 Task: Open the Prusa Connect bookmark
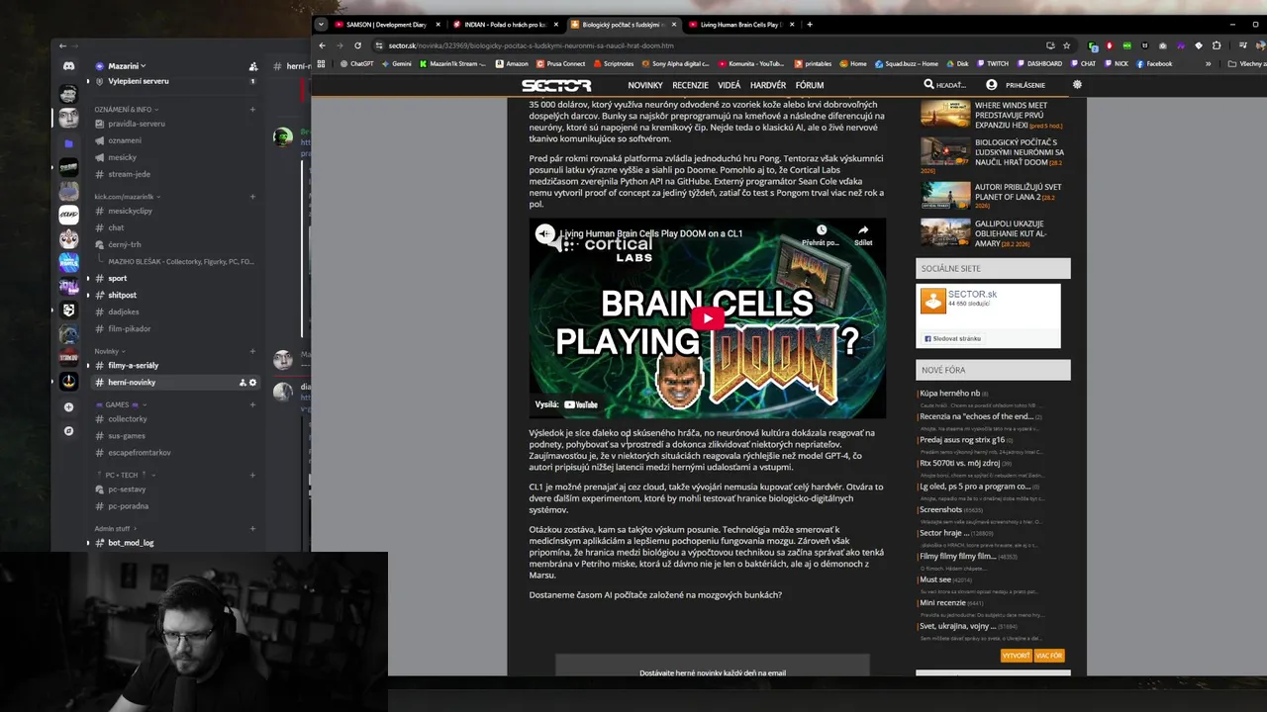(560, 63)
